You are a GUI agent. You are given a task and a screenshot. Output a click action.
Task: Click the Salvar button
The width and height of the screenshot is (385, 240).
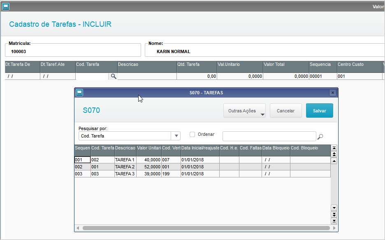point(320,111)
